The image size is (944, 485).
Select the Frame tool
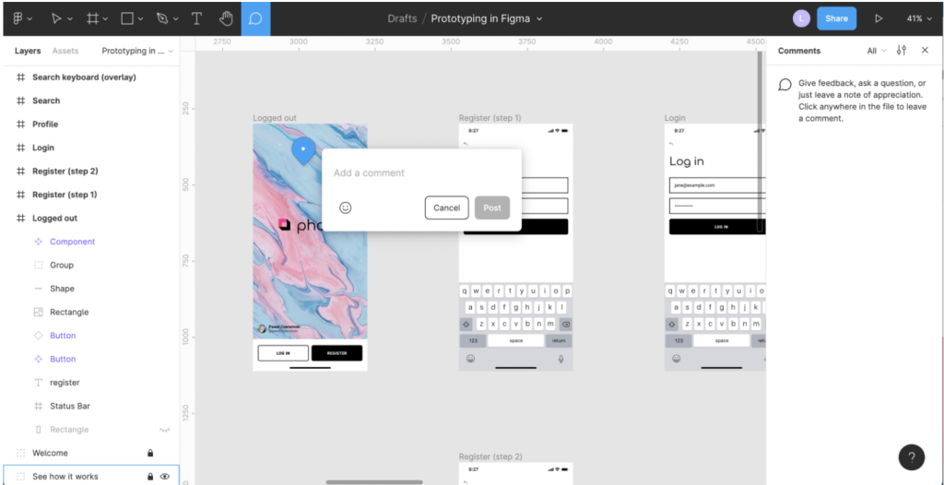click(93, 18)
